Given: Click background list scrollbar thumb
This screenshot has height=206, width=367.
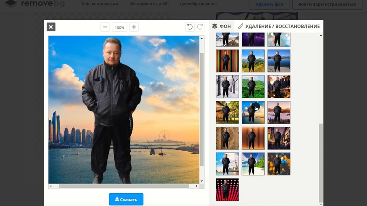Looking at the screenshot, I should 321,163.
